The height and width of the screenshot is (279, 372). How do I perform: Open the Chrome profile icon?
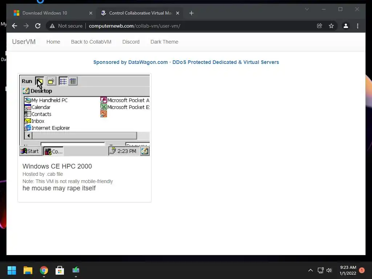point(346,26)
